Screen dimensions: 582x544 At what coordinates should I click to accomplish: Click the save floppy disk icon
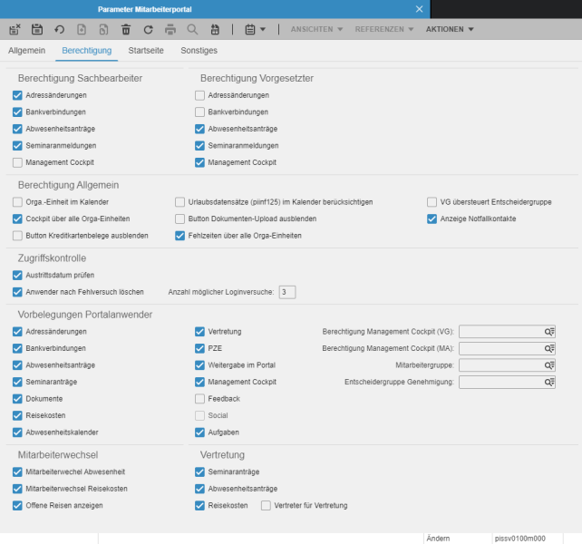(37, 29)
